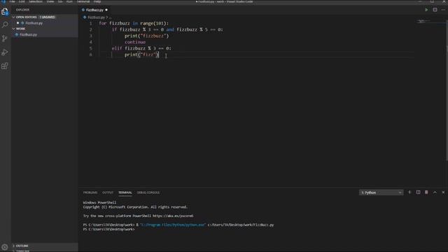Click unsaved dot beside FizzBuzz.py in Open Editors

(17, 23)
